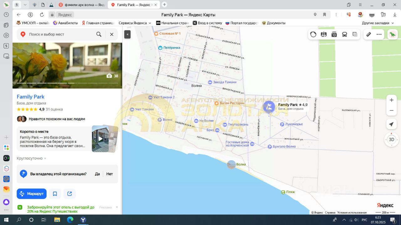The image size is (401, 225).
Task: Click the search magnifier icon
Action: click(99, 34)
